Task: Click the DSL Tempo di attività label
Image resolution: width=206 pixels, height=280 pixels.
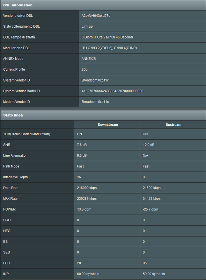Action: [19, 37]
